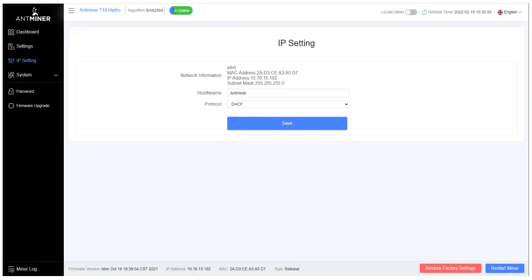This screenshot has width=532, height=280.
Task: Click the Algorithm SHA256d badge
Action: [146, 11]
